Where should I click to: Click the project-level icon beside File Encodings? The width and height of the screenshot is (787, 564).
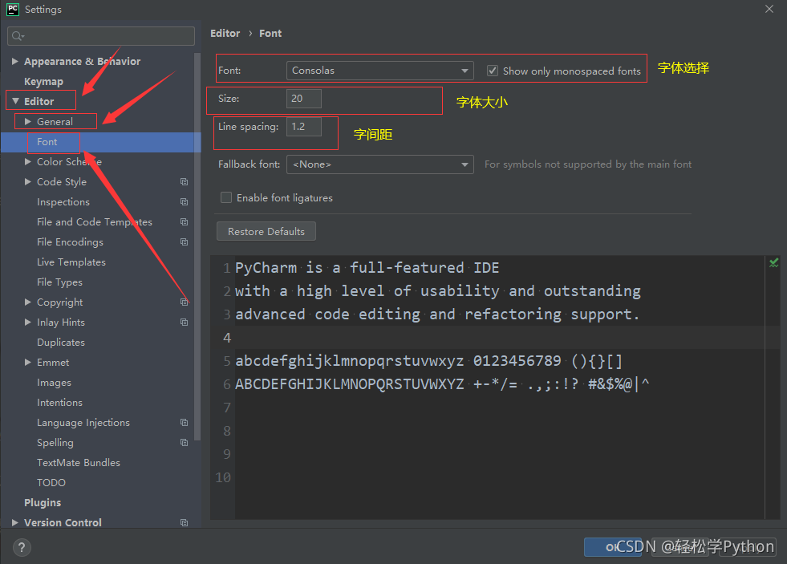coord(185,241)
